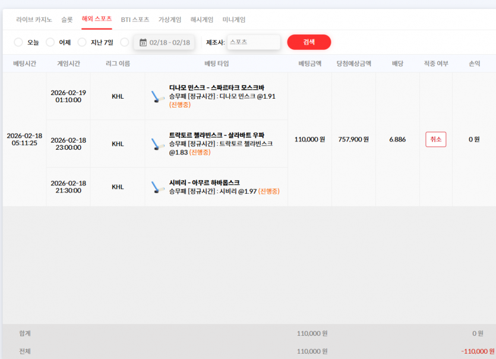Screen dimensions: 496x359
Task: Open the 02/18 - 02/18 date picker
Action: pyautogui.click(x=164, y=42)
